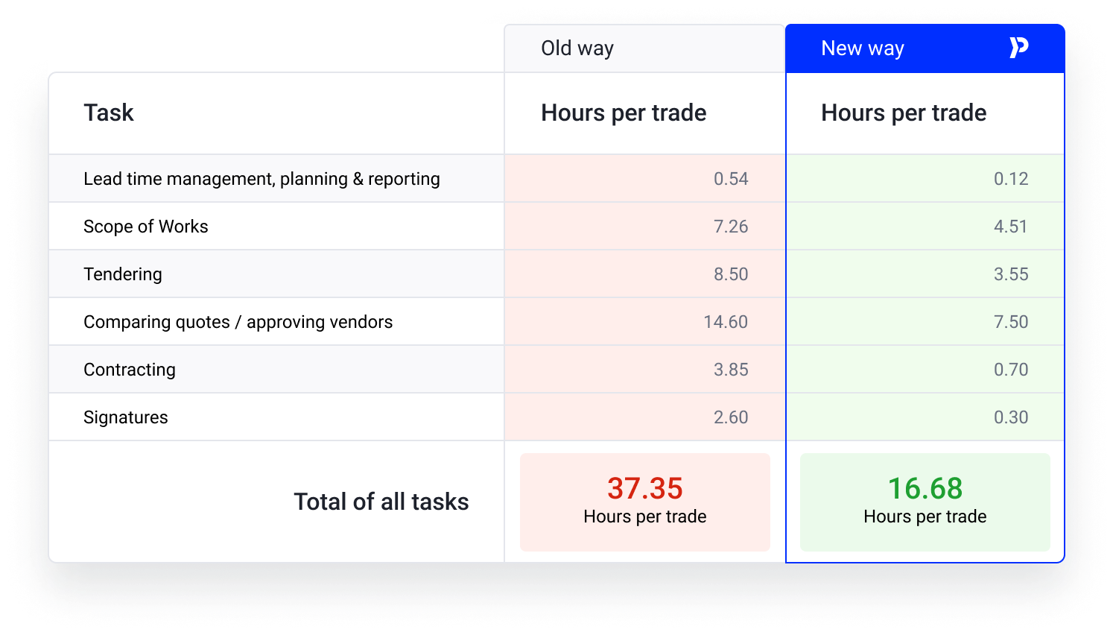This screenshot has width=1113, height=635.
Task: Click the red 37.35 total figure
Action: (x=645, y=489)
